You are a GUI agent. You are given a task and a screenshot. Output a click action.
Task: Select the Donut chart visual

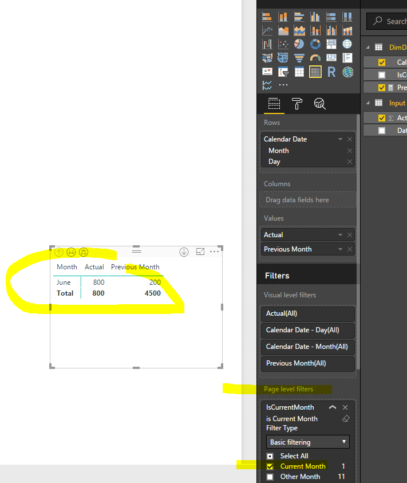tap(315, 44)
